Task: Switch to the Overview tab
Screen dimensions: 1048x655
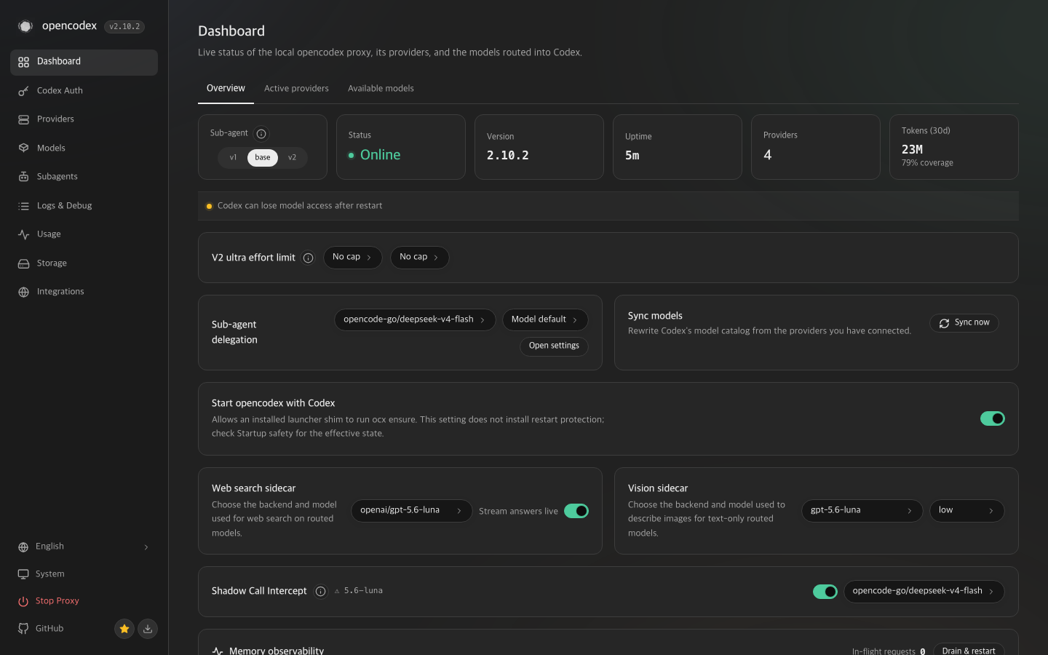Action: [226, 89]
